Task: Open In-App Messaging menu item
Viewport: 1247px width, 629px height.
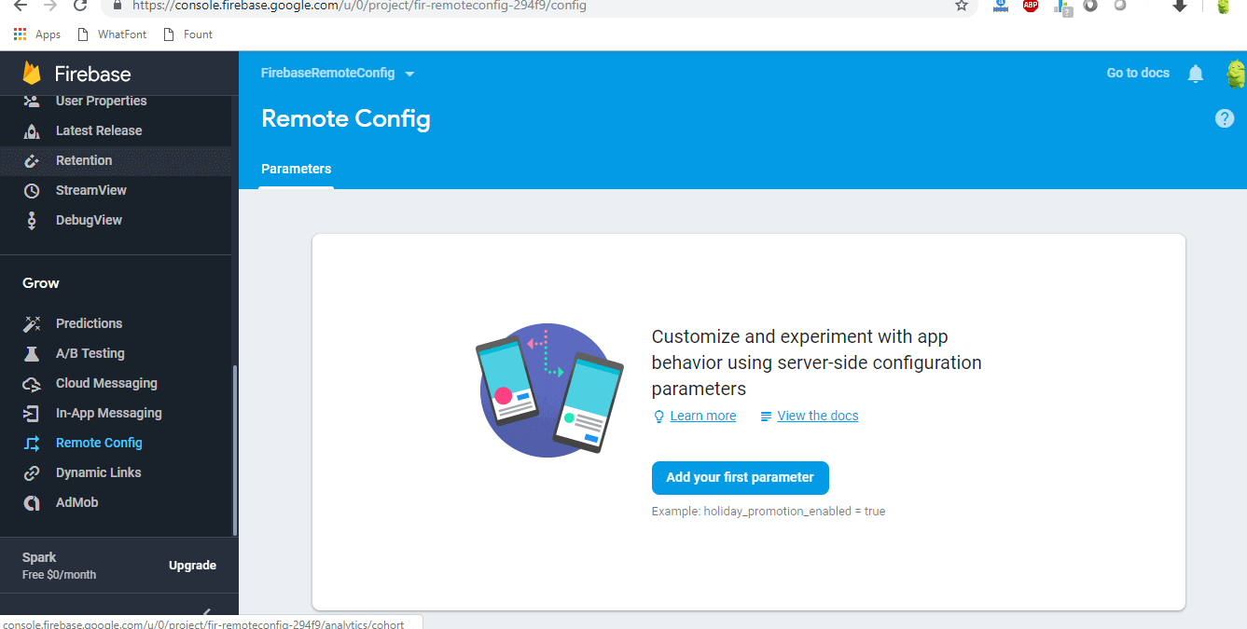Action: pyautogui.click(x=108, y=413)
